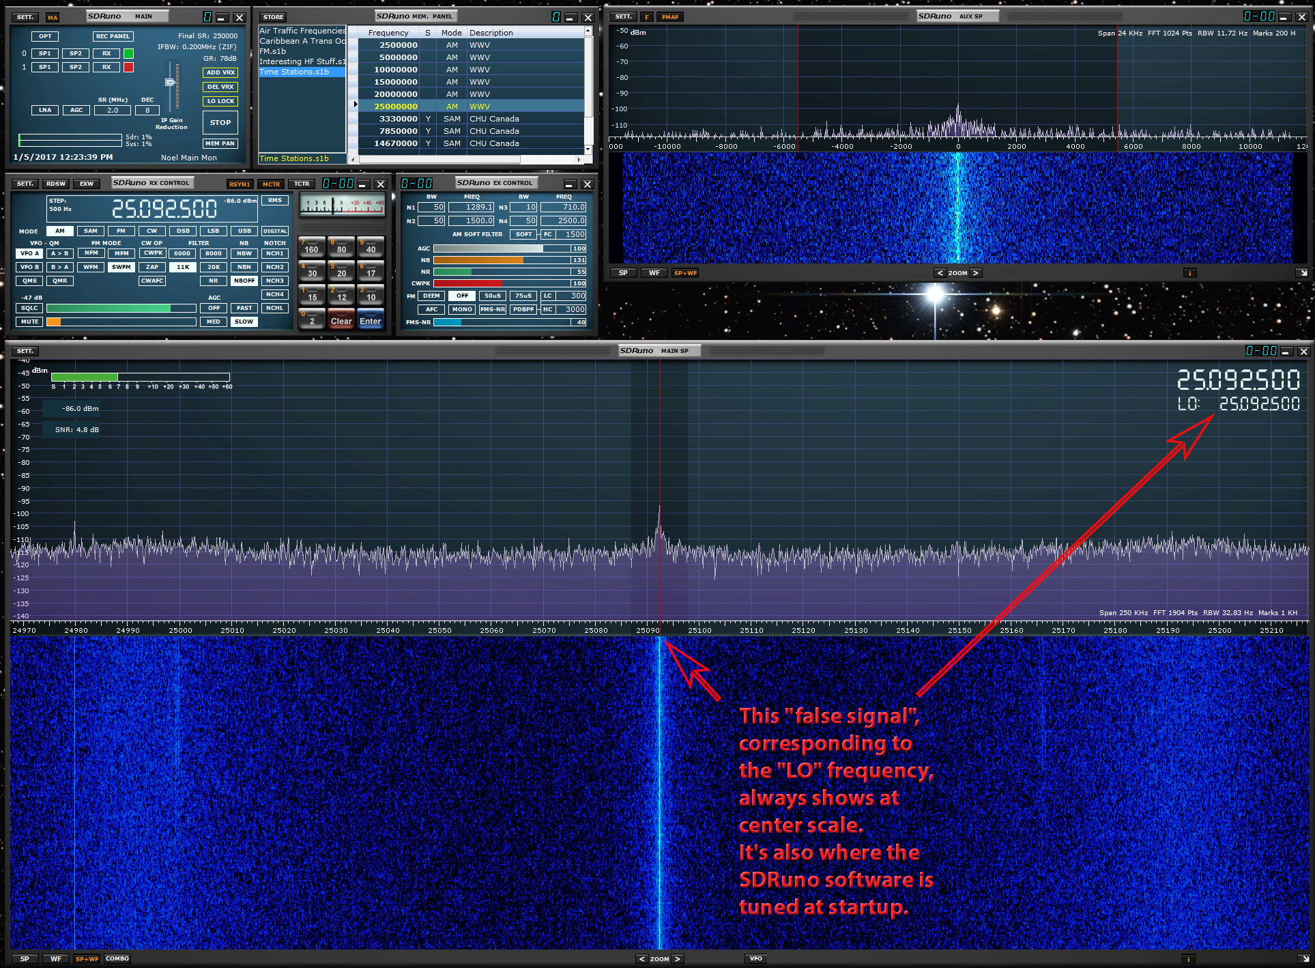Viewport: 1315px width, 968px height.
Task: Select 20 meter band button
Action: (x=341, y=270)
